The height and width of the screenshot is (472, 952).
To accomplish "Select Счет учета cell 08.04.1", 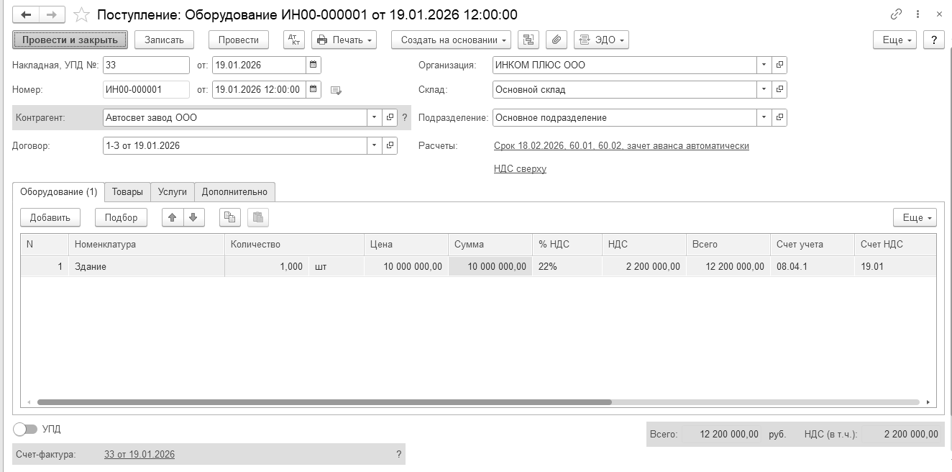I will [x=813, y=267].
